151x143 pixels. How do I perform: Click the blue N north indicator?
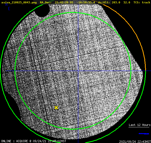click(6, 4)
